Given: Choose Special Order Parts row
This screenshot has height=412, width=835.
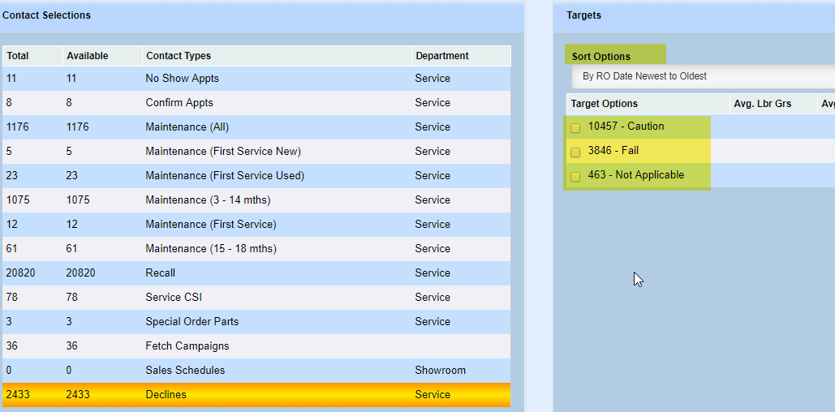Looking at the screenshot, I should [x=192, y=322].
